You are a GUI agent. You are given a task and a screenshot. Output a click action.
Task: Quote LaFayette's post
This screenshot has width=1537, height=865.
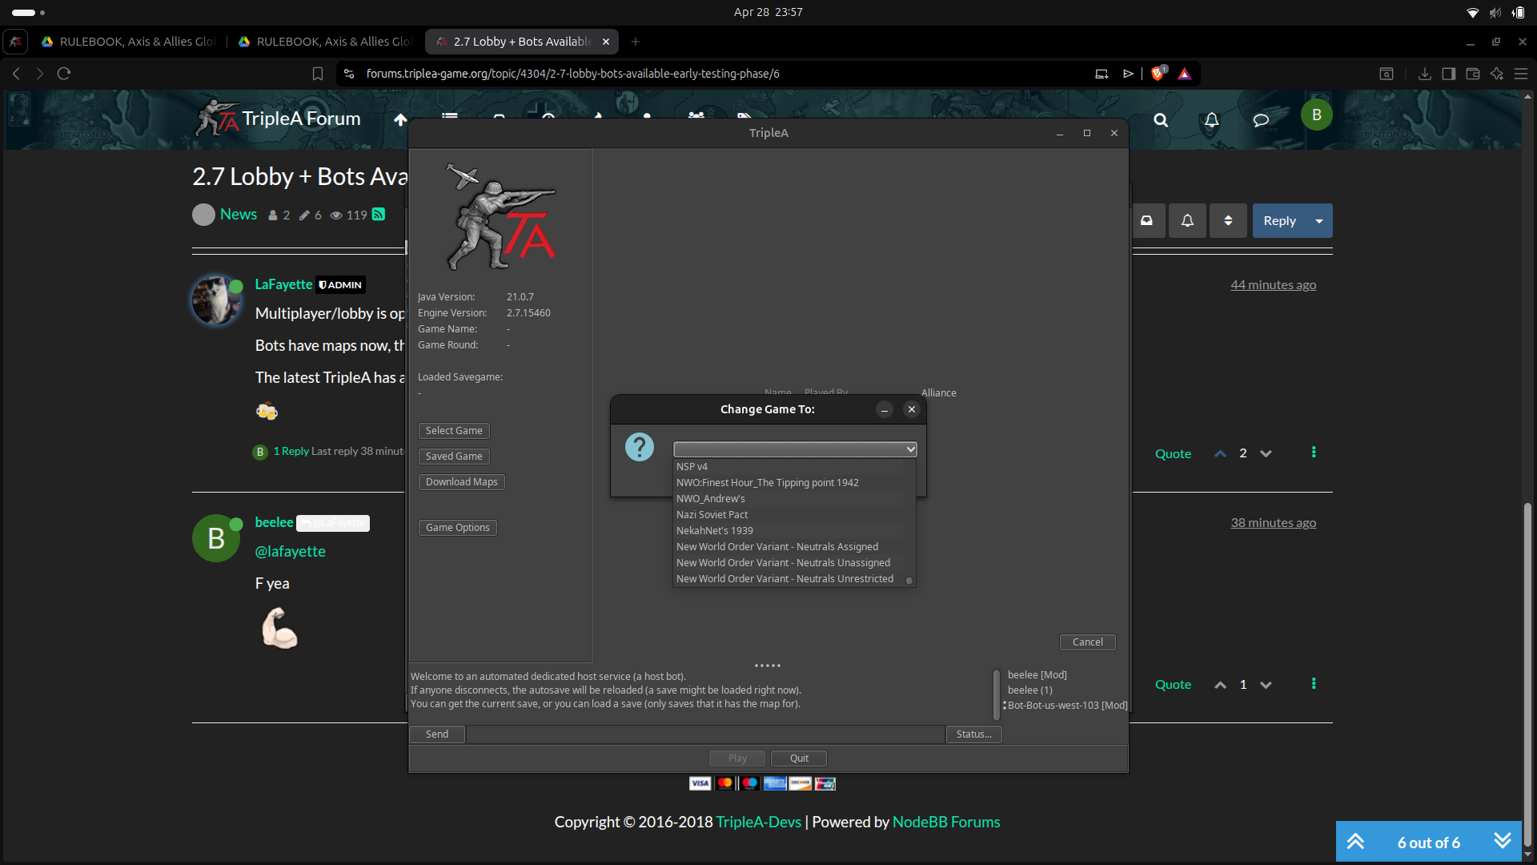1172,453
